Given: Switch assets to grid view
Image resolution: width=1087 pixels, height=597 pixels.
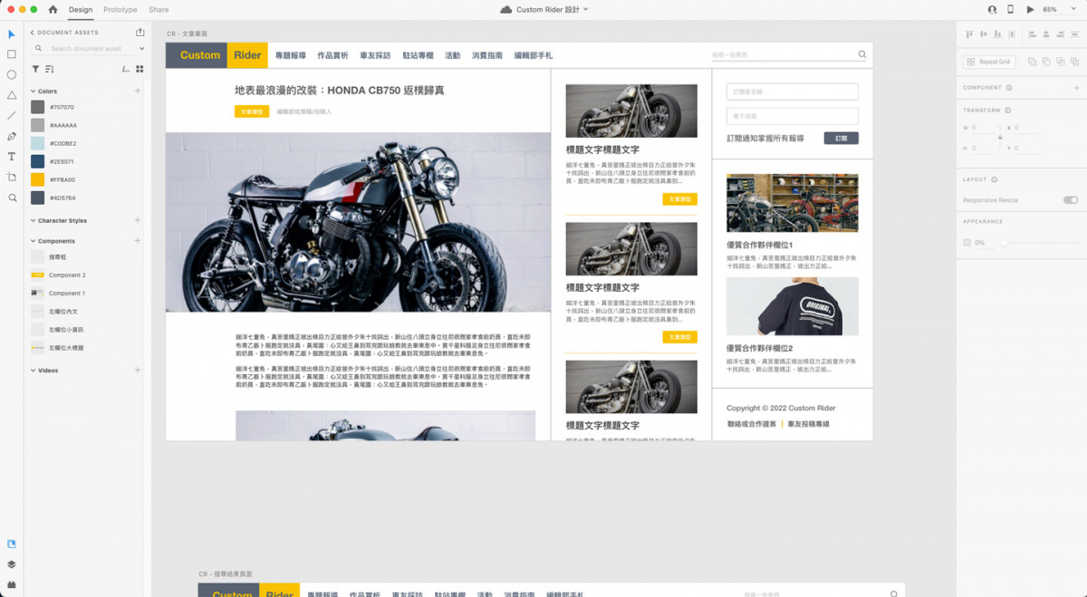Looking at the screenshot, I should coord(139,69).
